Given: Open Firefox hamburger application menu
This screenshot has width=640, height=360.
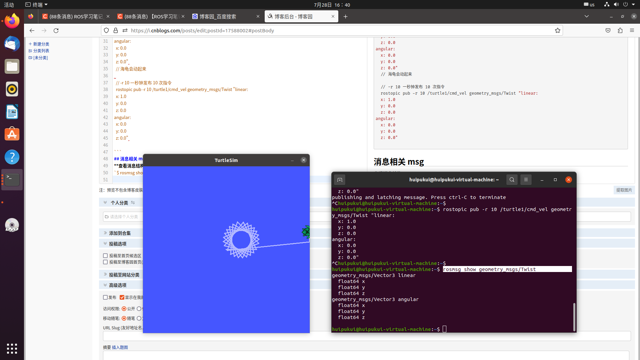Looking at the screenshot, I should pyautogui.click(x=632, y=30).
